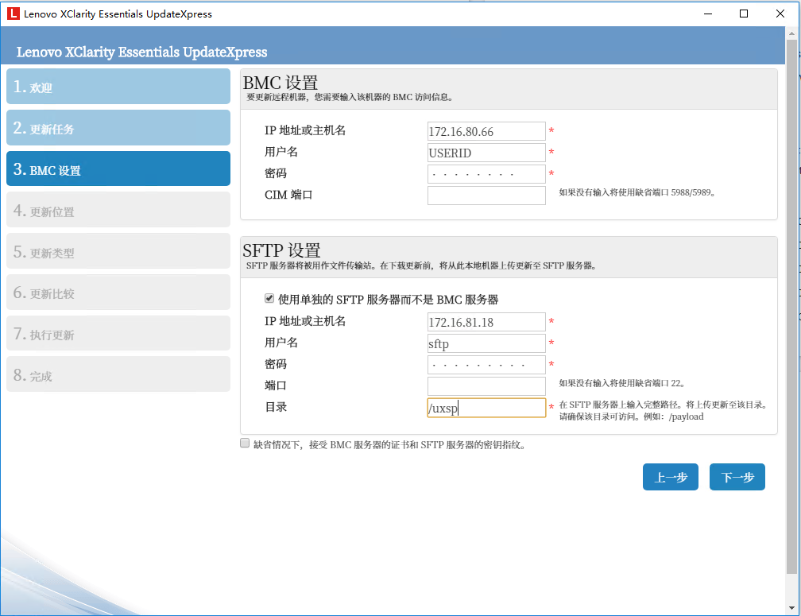This screenshot has height=616, width=801.
Task: Open step 2 更新任务
Action: pos(118,128)
